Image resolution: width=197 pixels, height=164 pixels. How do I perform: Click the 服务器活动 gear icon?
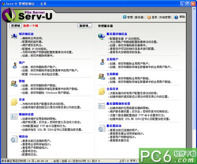pyautogui.click(x=102, y=128)
